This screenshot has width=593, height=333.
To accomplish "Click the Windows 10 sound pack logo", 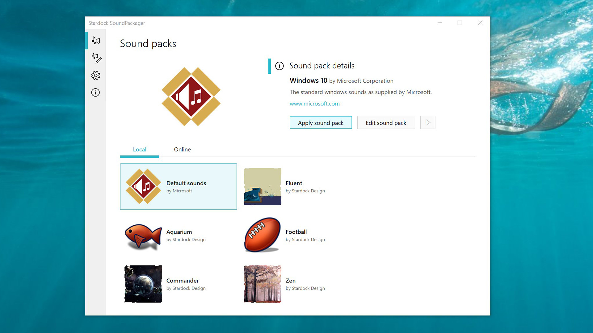I will (x=191, y=97).
